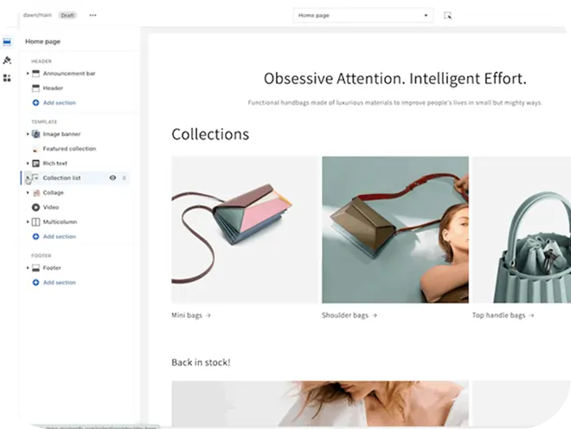Select the Featured collection section
Screen dimensions: 571x429
coord(69,149)
